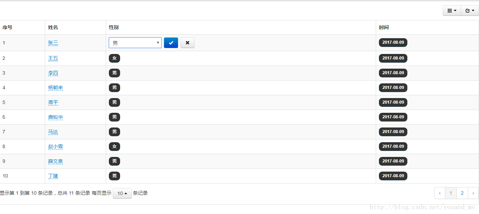
Task: Open the page size dropdown showing 10
Action: [x=122, y=193]
